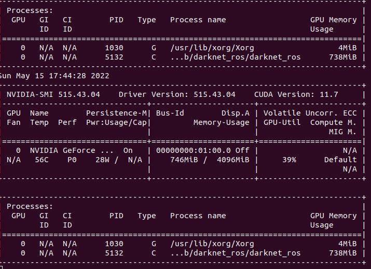
Task: Click PID '5132' in the table below the timestamp
Action: (x=114, y=253)
